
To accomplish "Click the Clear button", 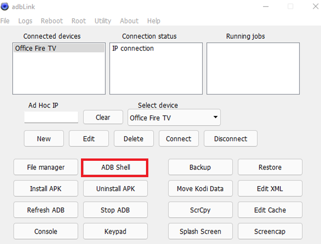I will pyautogui.click(x=103, y=117).
